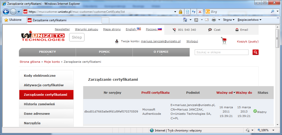The height and width of the screenshot is (135, 282).
Task: Click the Sklep button
Action: tap(77, 37)
